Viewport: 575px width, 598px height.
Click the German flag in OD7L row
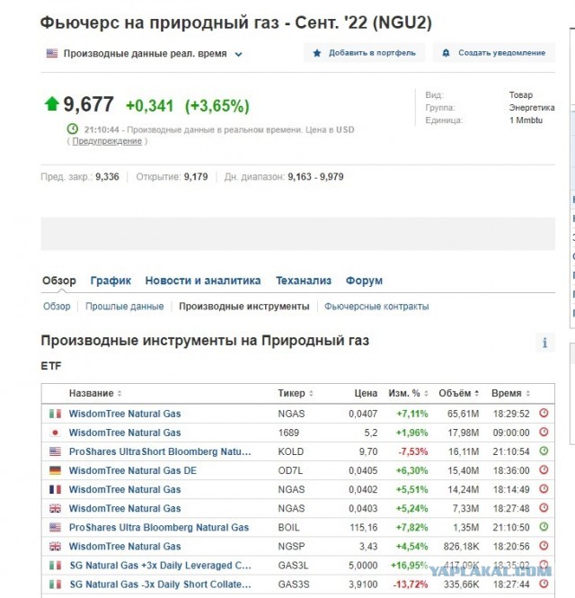coord(55,470)
